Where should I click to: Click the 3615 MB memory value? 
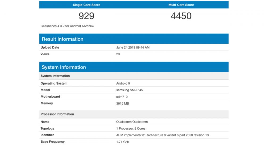(123, 104)
